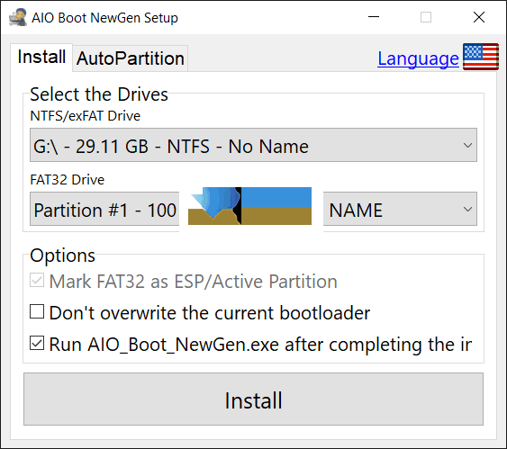Click the Run AIO_Boot_NewGen.exe label text
Screen dimensions: 507x449
tap(260, 345)
